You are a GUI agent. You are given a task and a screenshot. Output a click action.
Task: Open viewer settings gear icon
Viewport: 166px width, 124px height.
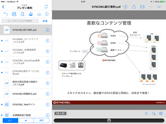[161, 113]
